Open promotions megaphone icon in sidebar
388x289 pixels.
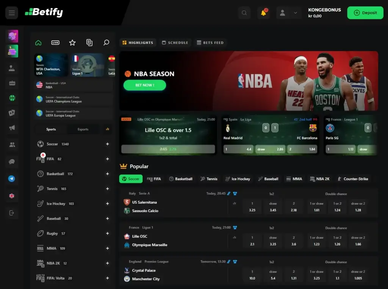12,128
